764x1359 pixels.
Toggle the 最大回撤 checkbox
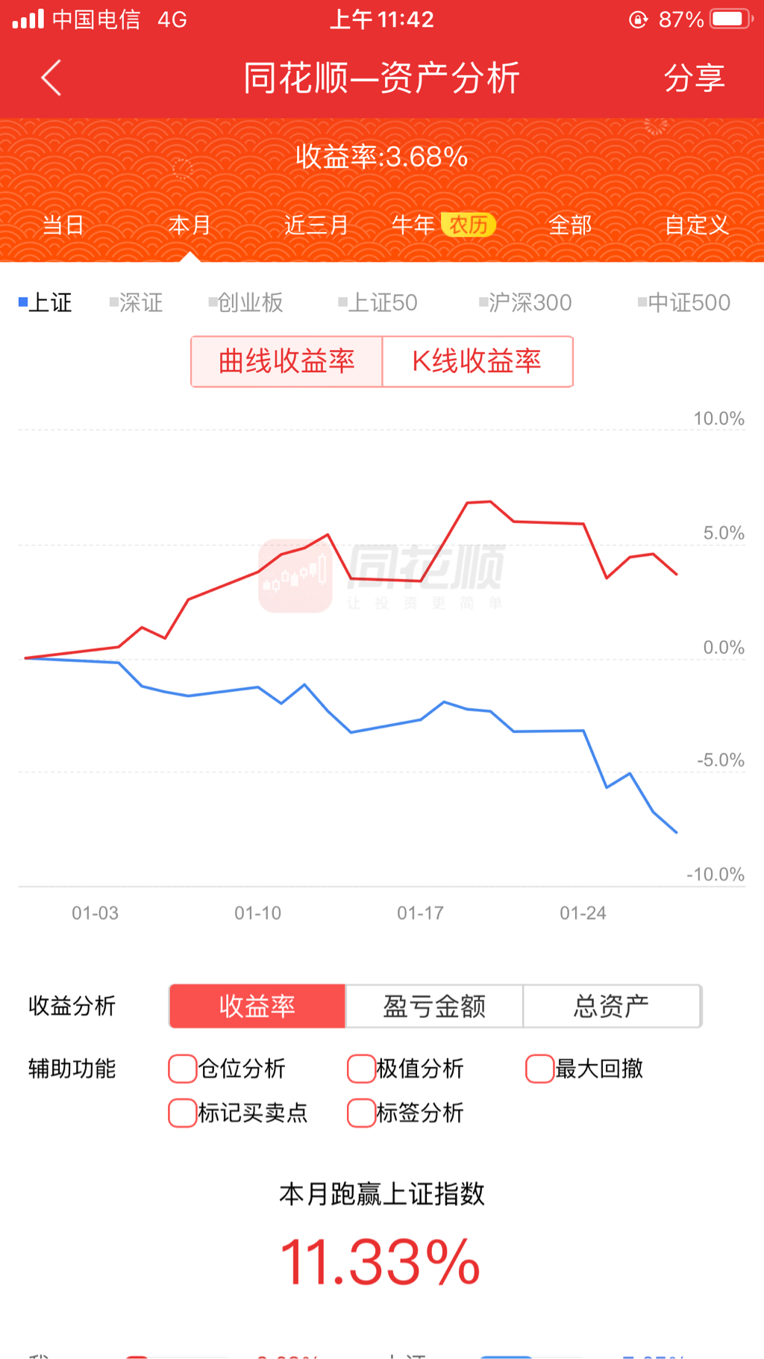click(x=539, y=1069)
